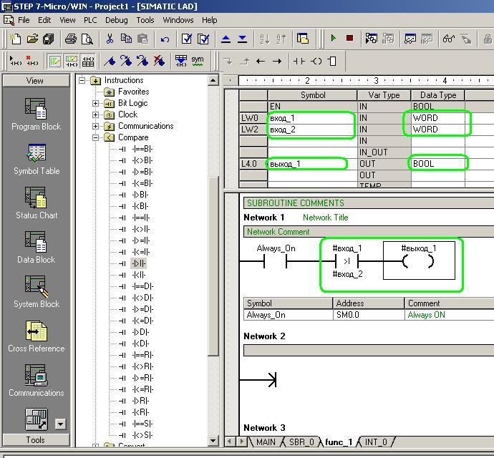Click scroll up arrow of instruction tree
The image size is (494, 458).
click(x=213, y=81)
